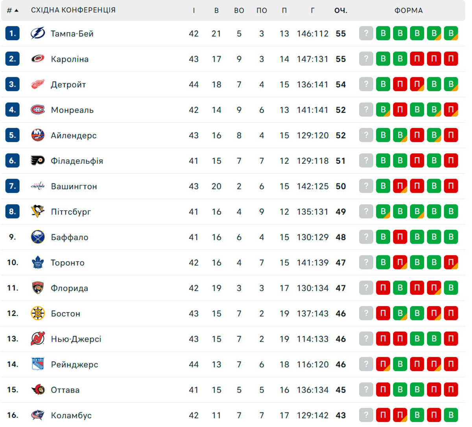Open the Флорида team link
Screen dimensions: 472x427
pyautogui.click(x=69, y=288)
